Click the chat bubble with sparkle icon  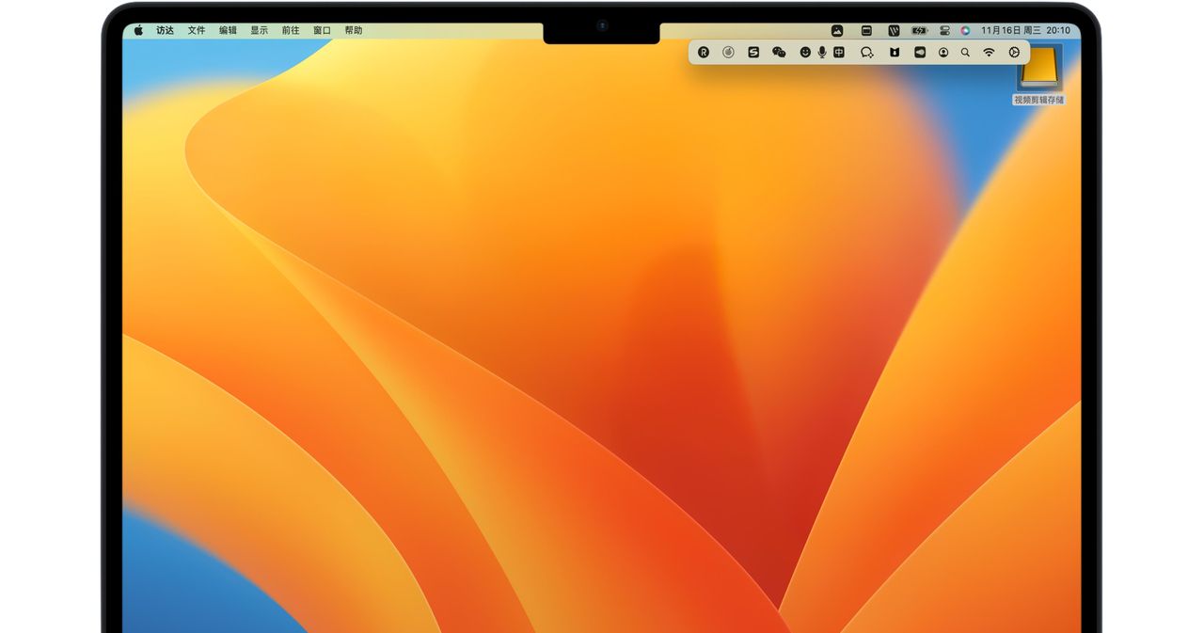[867, 53]
